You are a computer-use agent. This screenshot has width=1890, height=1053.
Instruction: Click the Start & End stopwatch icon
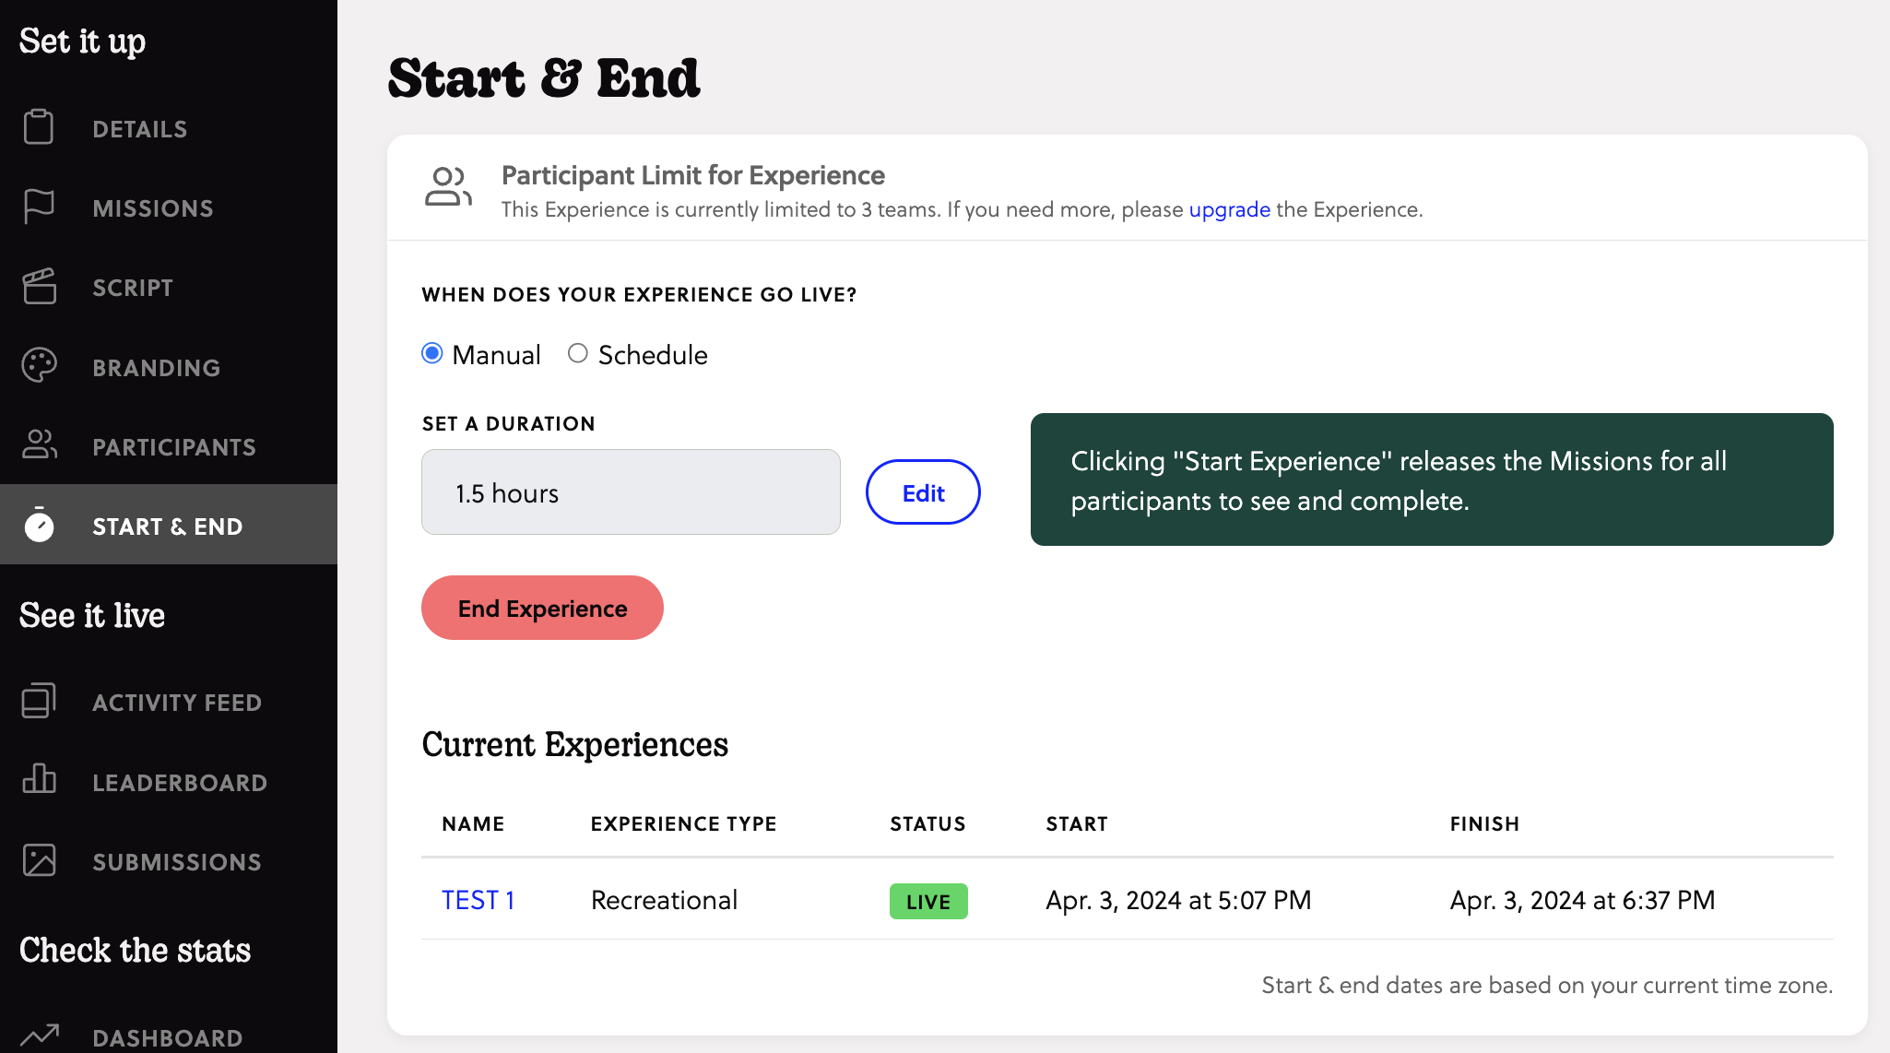[39, 525]
